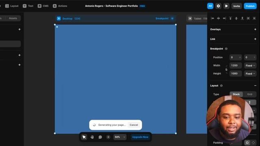Open Breakpoint section info icon
Viewport: 260px width, 146px height.
(x=226, y=49)
